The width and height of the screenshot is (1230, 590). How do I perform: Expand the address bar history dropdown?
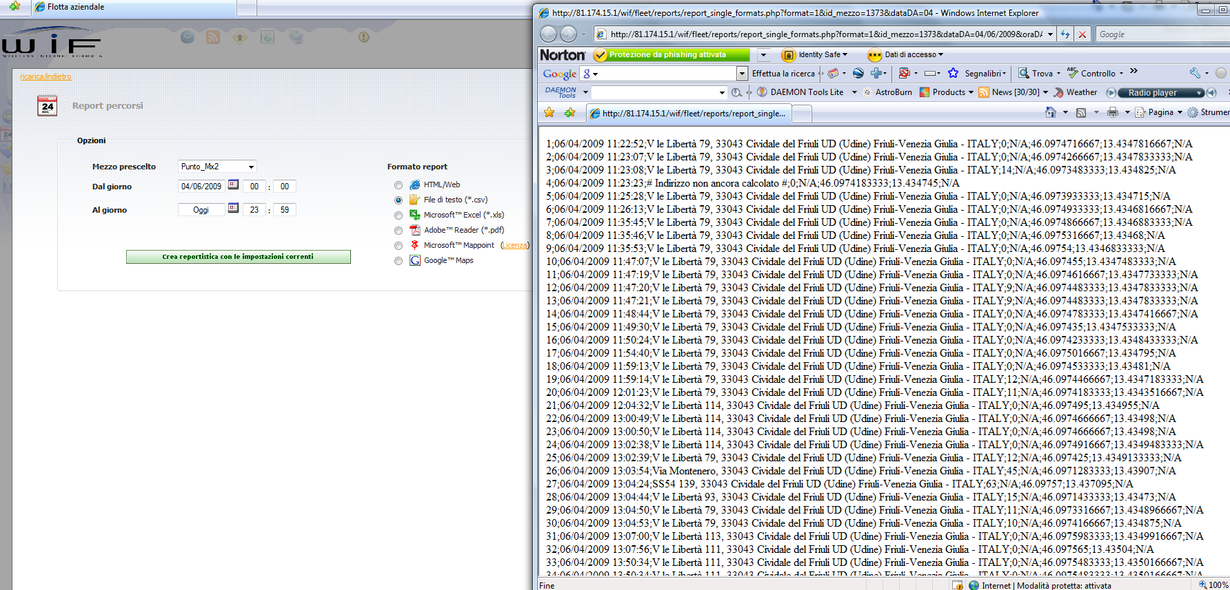coord(1051,34)
